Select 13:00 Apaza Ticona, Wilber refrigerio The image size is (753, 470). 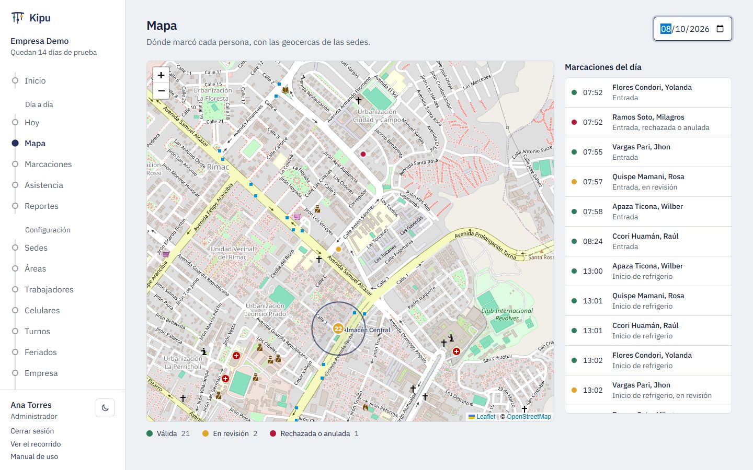click(648, 271)
